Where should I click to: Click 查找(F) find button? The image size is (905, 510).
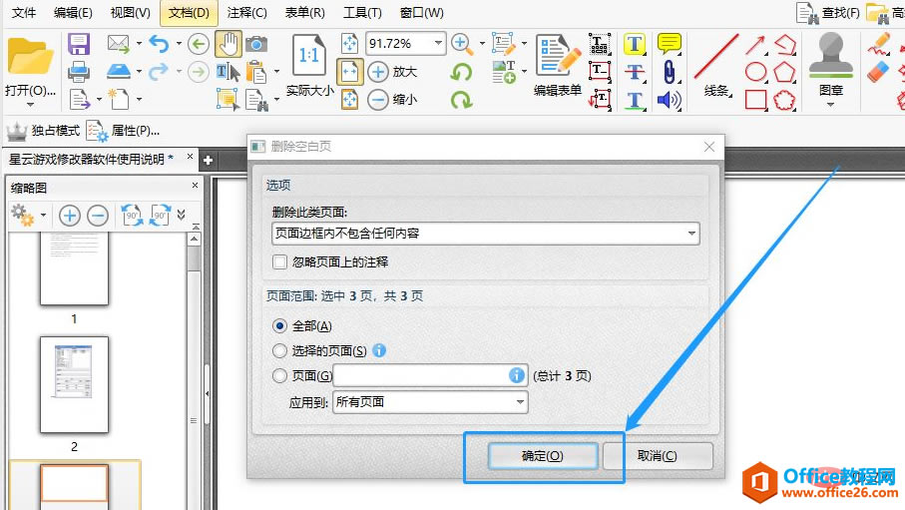click(828, 13)
